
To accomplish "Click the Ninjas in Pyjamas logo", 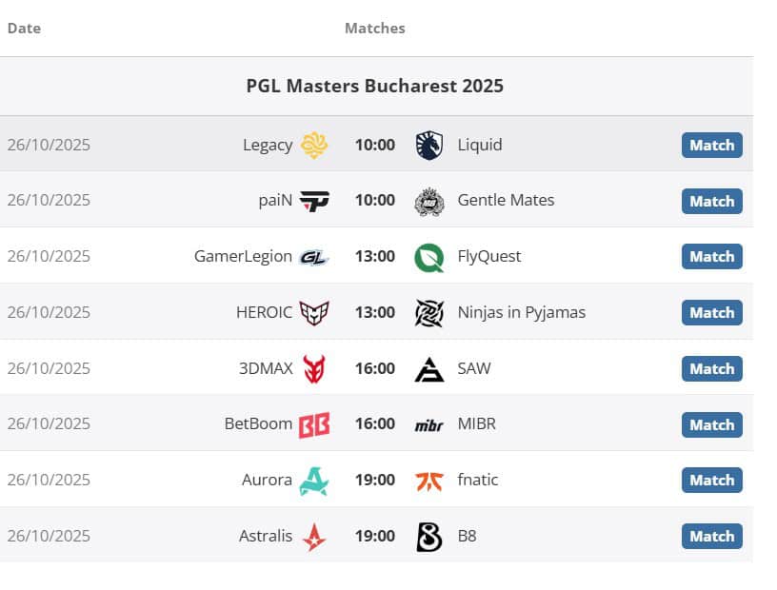I will click(429, 312).
